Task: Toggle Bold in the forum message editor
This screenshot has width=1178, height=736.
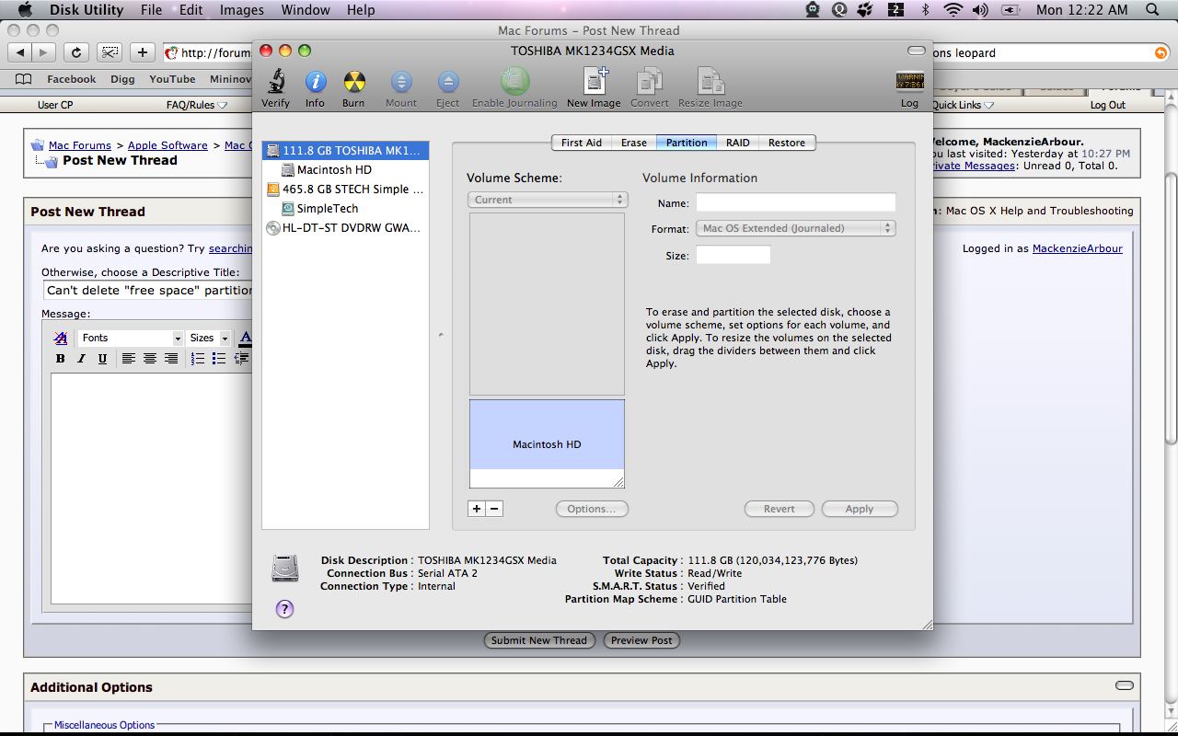Action: click(x=60, y=359)
